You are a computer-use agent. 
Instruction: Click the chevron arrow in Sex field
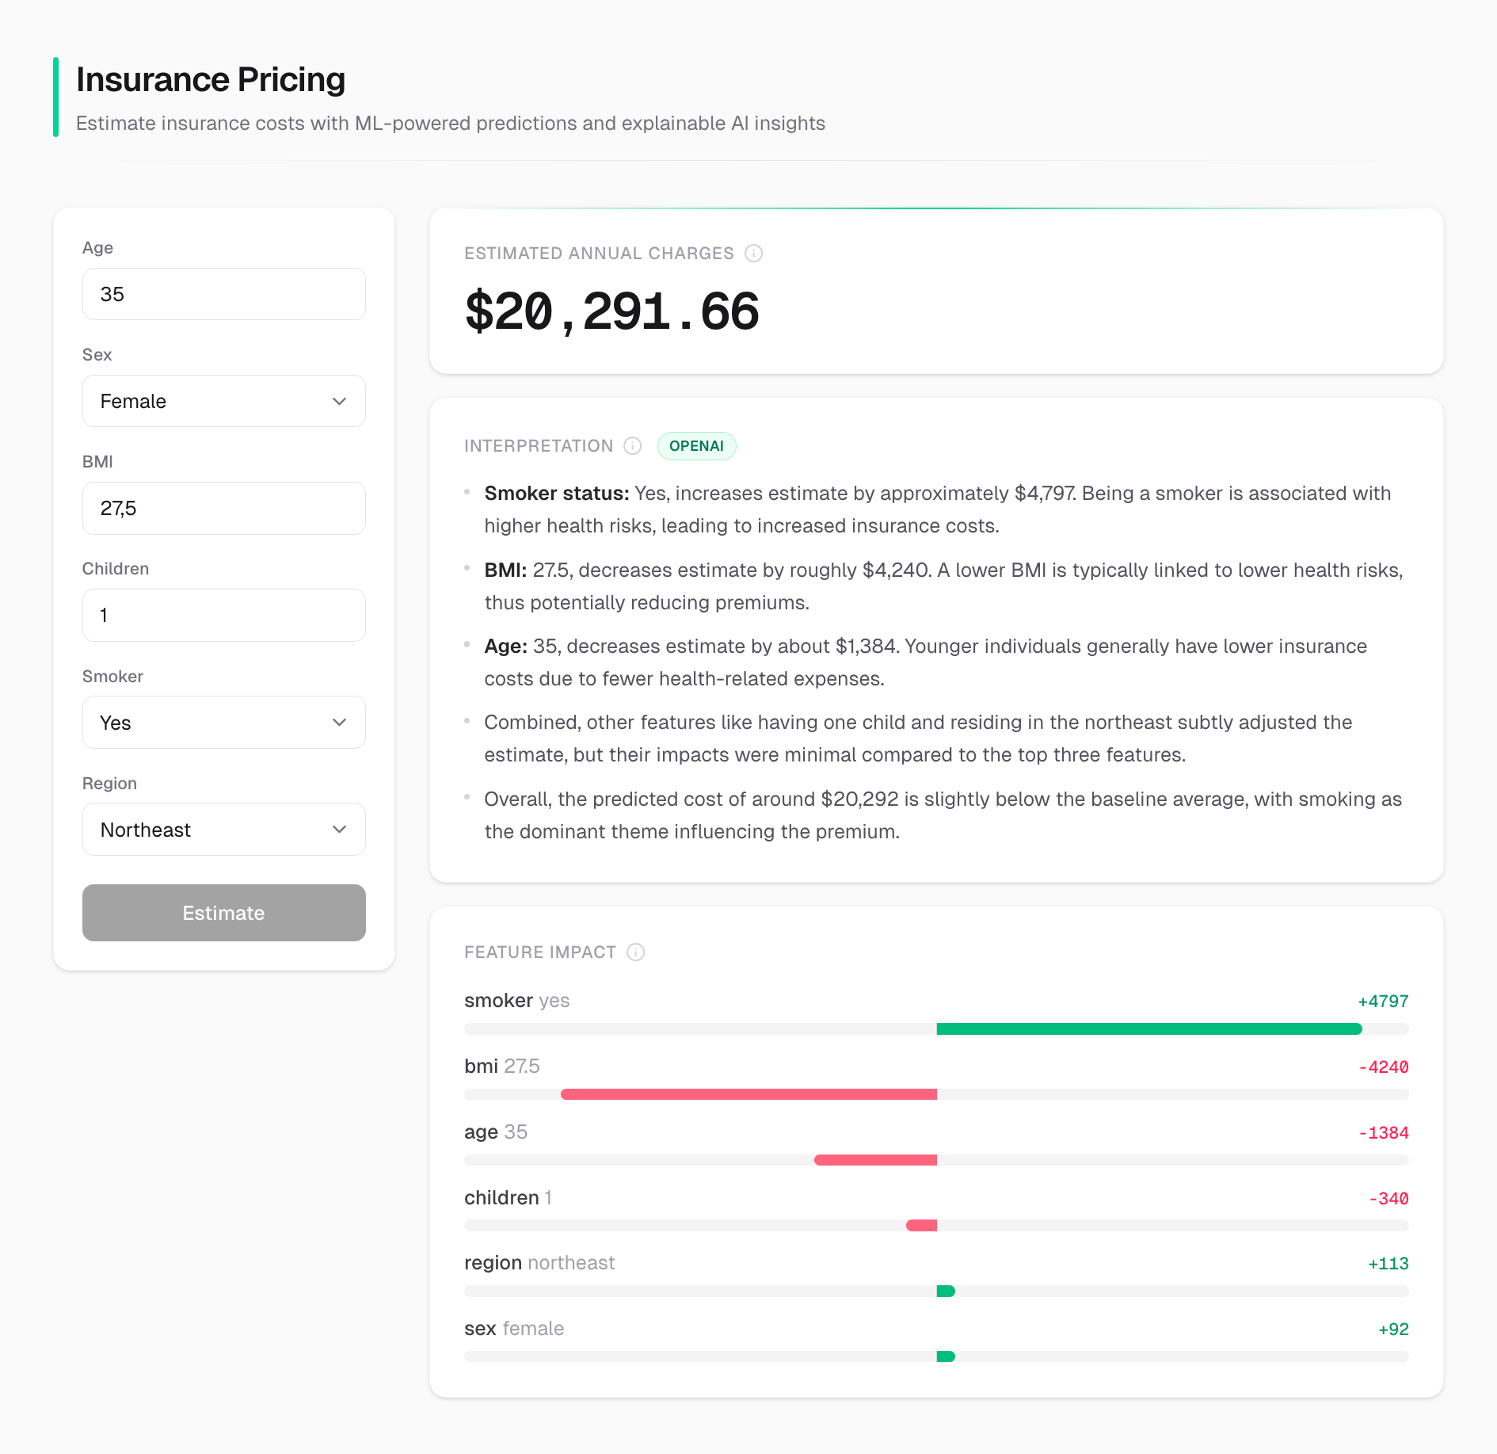pos(339,402)
